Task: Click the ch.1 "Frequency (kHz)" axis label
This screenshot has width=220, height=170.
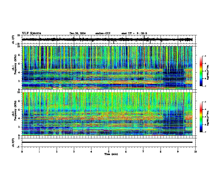Action: click(x=15, y=65)
